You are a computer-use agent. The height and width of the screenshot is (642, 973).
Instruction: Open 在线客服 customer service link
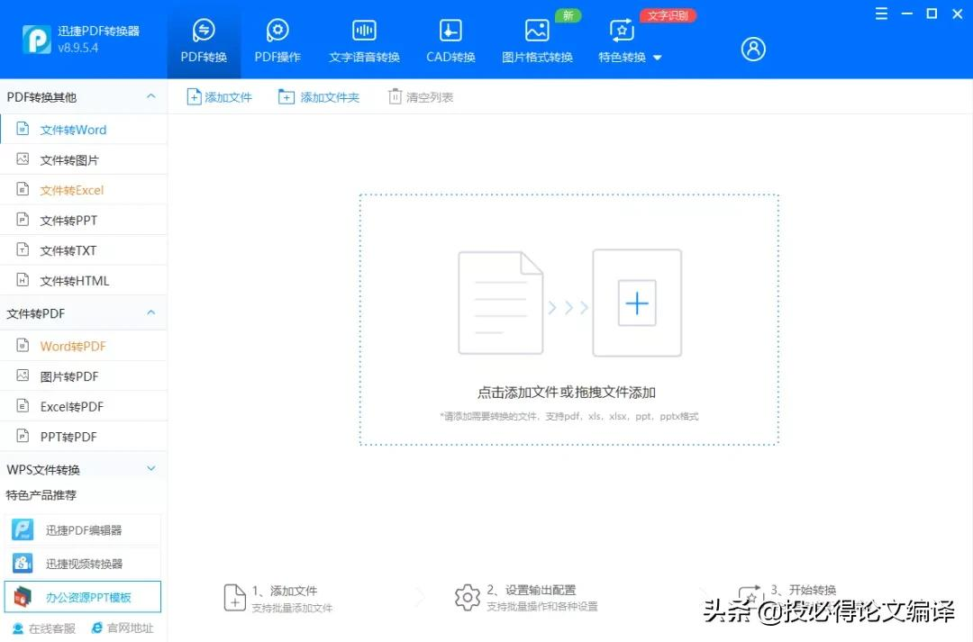click(41, 628)
